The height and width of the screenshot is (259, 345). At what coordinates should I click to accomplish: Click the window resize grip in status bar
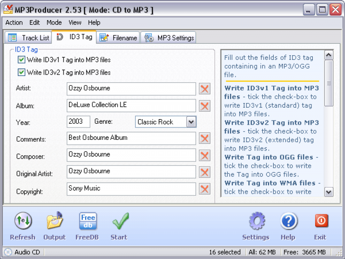(x=339, y=253)
